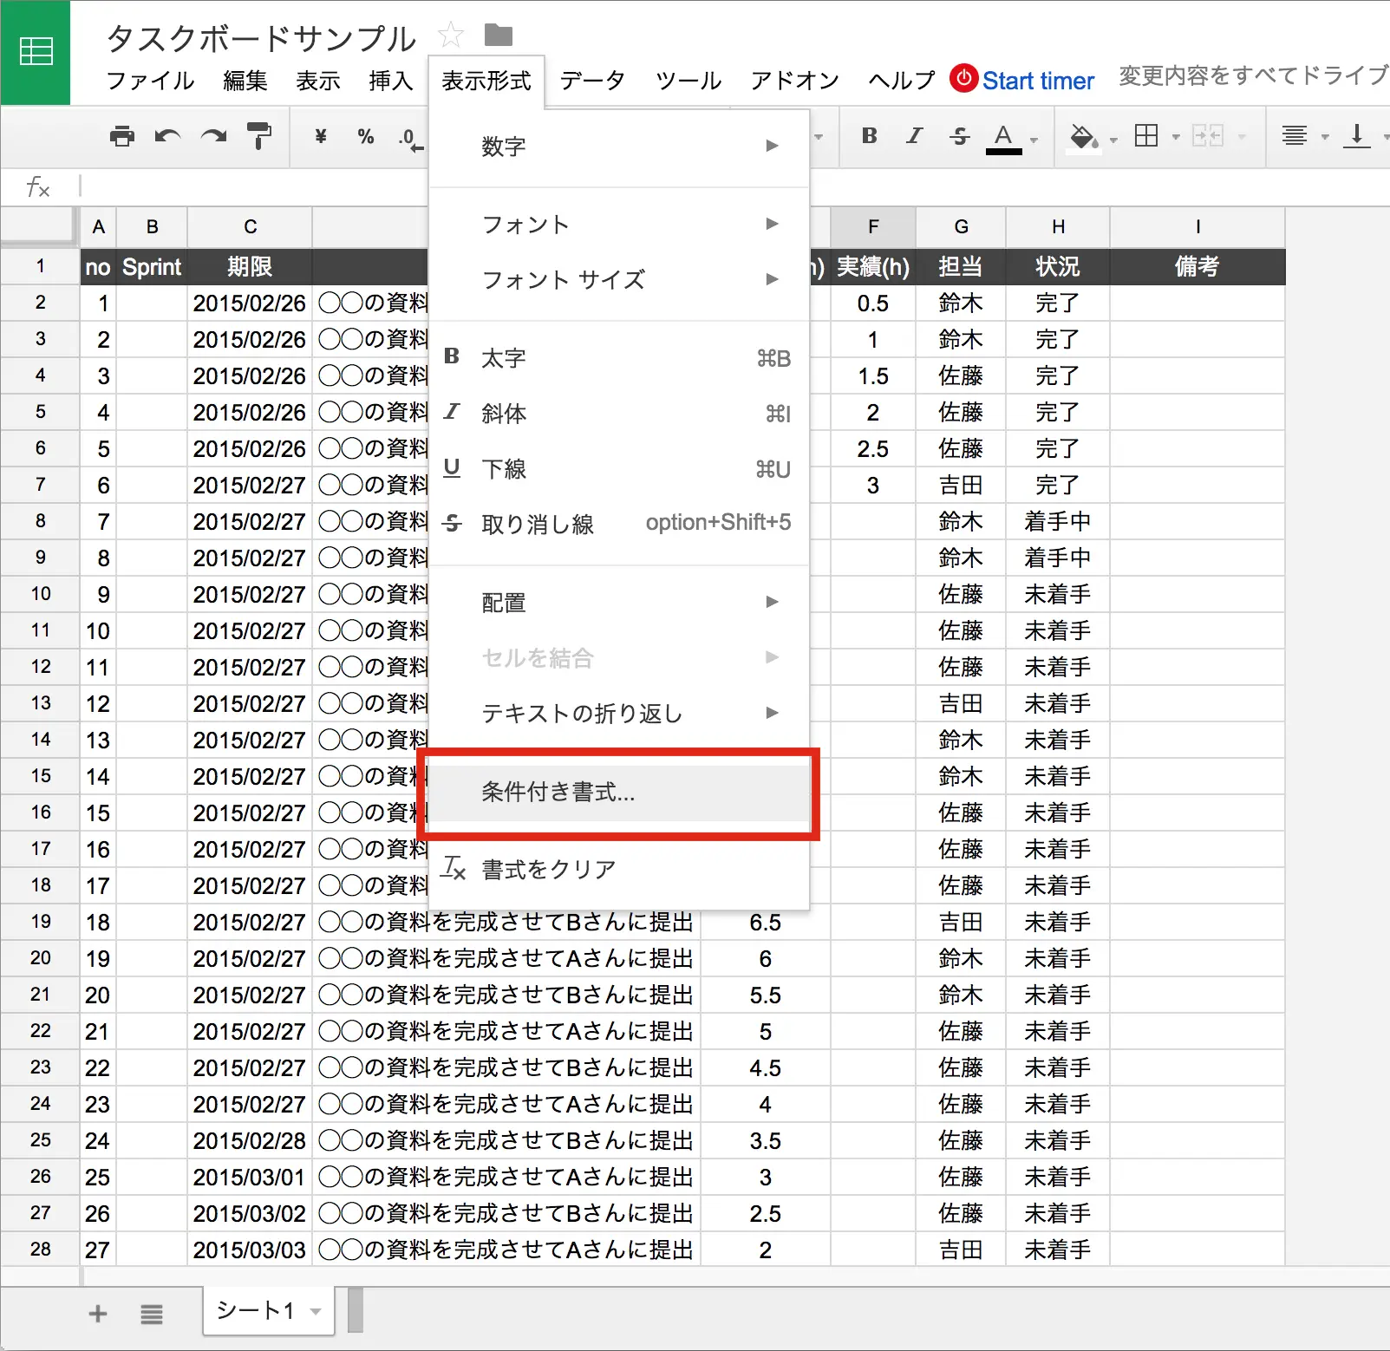This screenshot has width=1390, height=1351.
Task: Open the シート1 tab dropdown arrow
Action: click(317, 1311)
